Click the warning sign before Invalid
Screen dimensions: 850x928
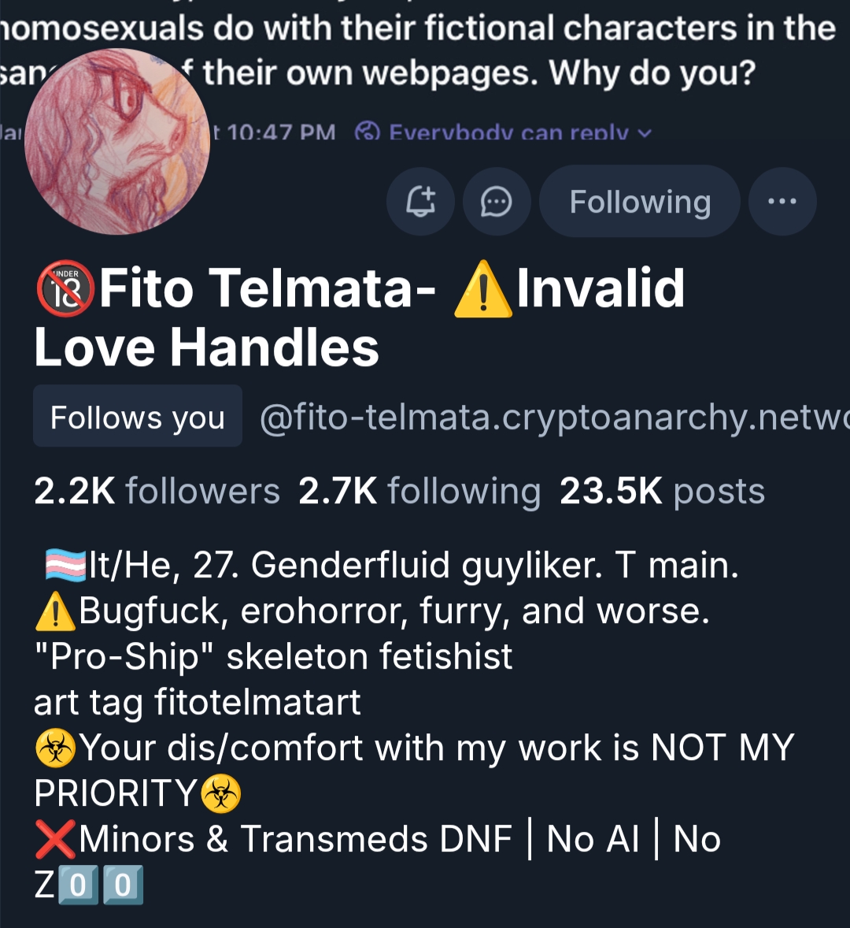click(x=483, y=289)
